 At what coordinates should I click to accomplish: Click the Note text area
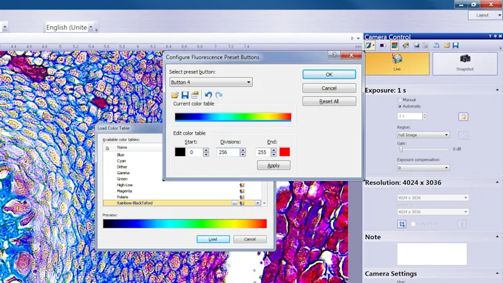(432, 254)
